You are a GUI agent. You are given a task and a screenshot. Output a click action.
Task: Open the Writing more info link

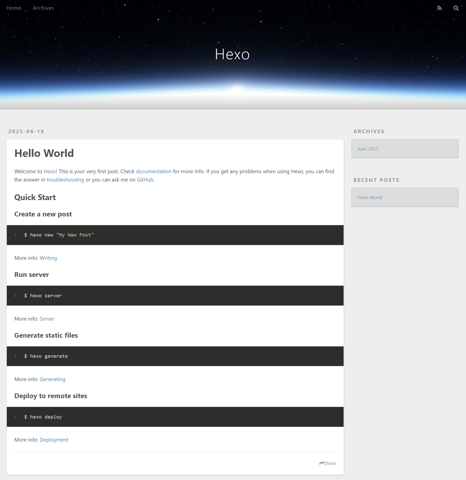point(48,258)
